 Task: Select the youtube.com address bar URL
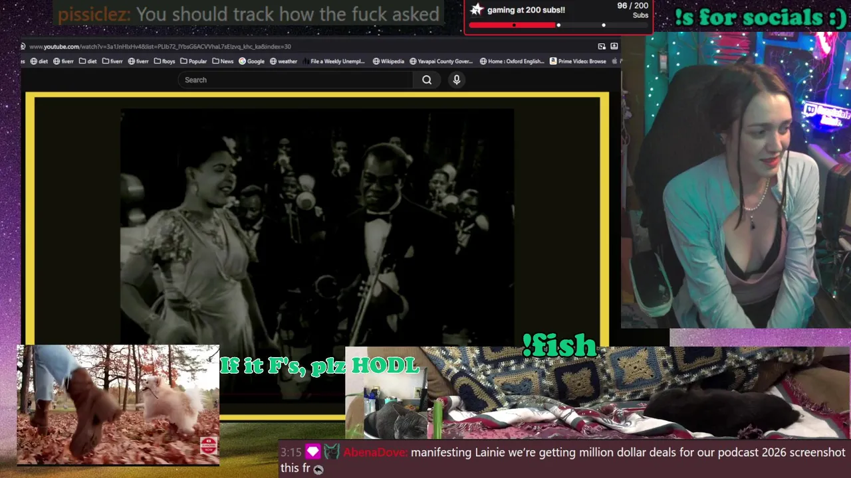pos(160,46)
